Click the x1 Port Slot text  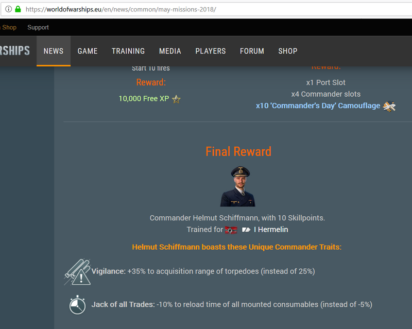click(x=325, y=82)
